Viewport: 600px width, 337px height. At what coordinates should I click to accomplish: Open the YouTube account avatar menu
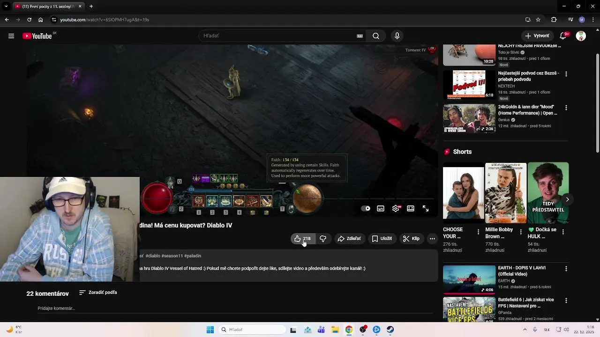(x=581, y=36)
